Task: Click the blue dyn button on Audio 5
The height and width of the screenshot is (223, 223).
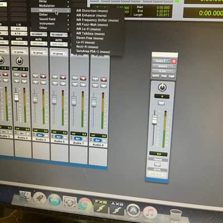Action: pyautogui.click(x=40, y=135)
